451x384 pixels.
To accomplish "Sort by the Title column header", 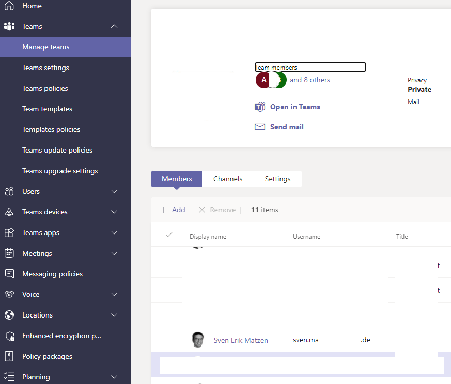I will pyautogui.click(x=402, y=237).
